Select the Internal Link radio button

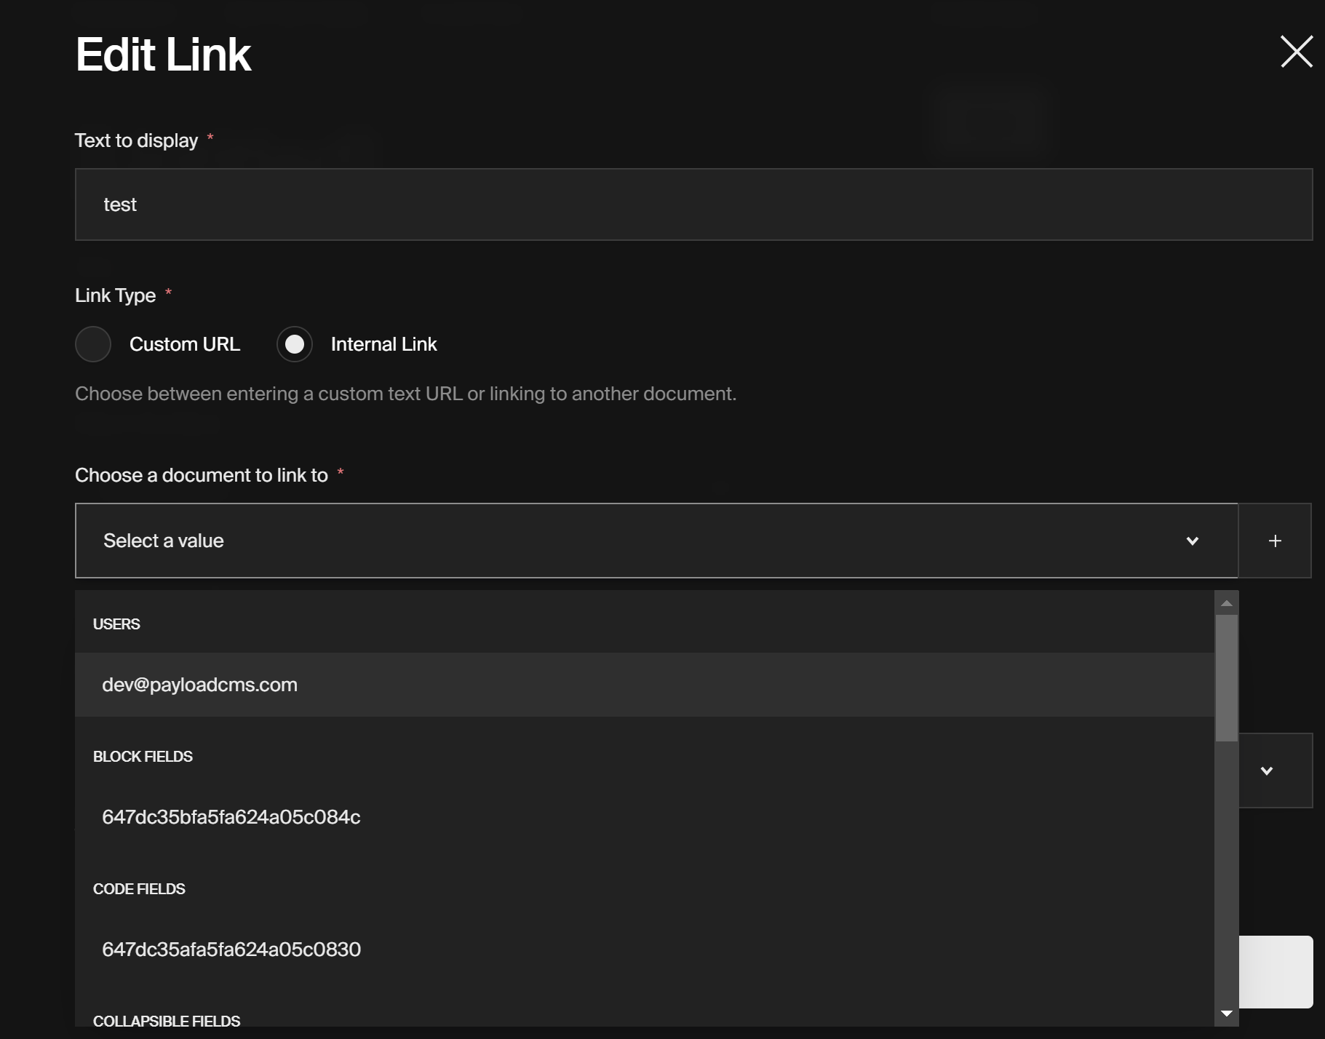(294, 344)
